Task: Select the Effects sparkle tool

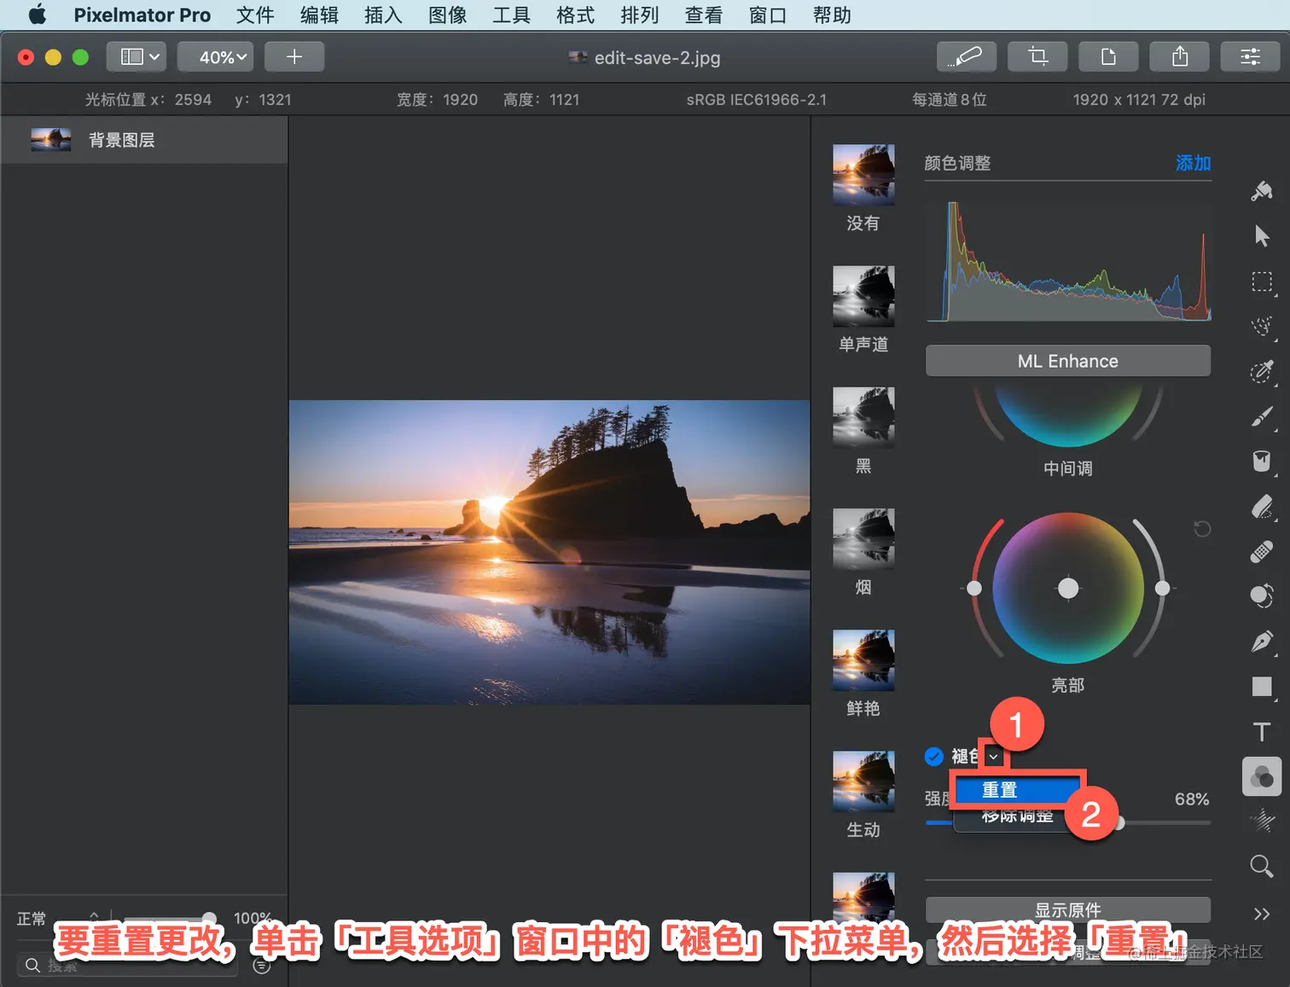Action: point(1262,822)
